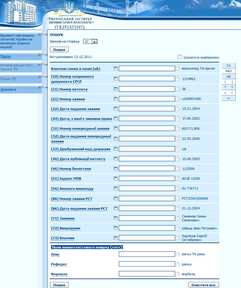Screen dimensions: 241x288
Task: Focus the 'Формула' input field
Action: click(x=147, y=274)
